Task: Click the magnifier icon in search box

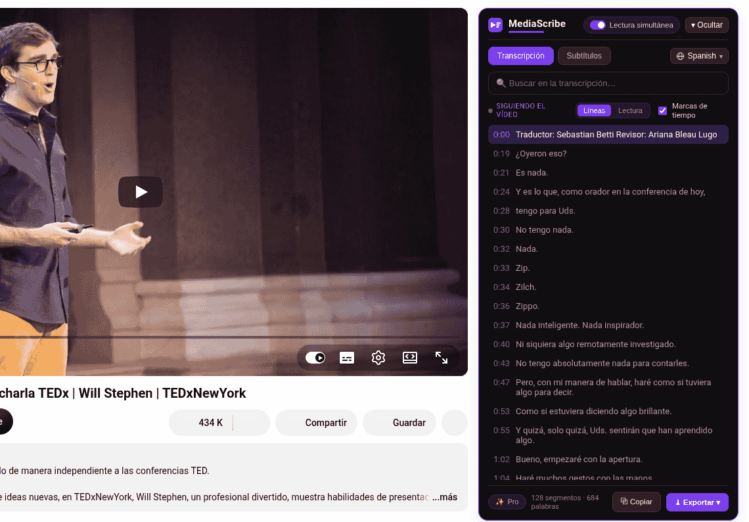Action: (501, 83)
